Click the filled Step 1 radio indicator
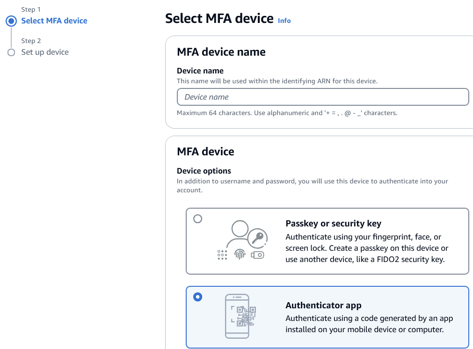The image size is (473, 349). 11,21
